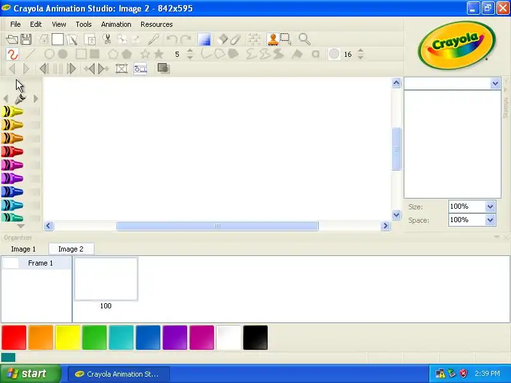The height and width of the screenshot is (383, 511).
Task: Click the Windows start button
Action: (30, 373)
